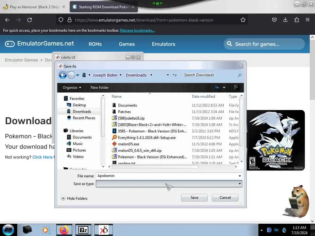Bookmark this page with star icon
This screenshot has width=315, height=236.
point(243,20)
